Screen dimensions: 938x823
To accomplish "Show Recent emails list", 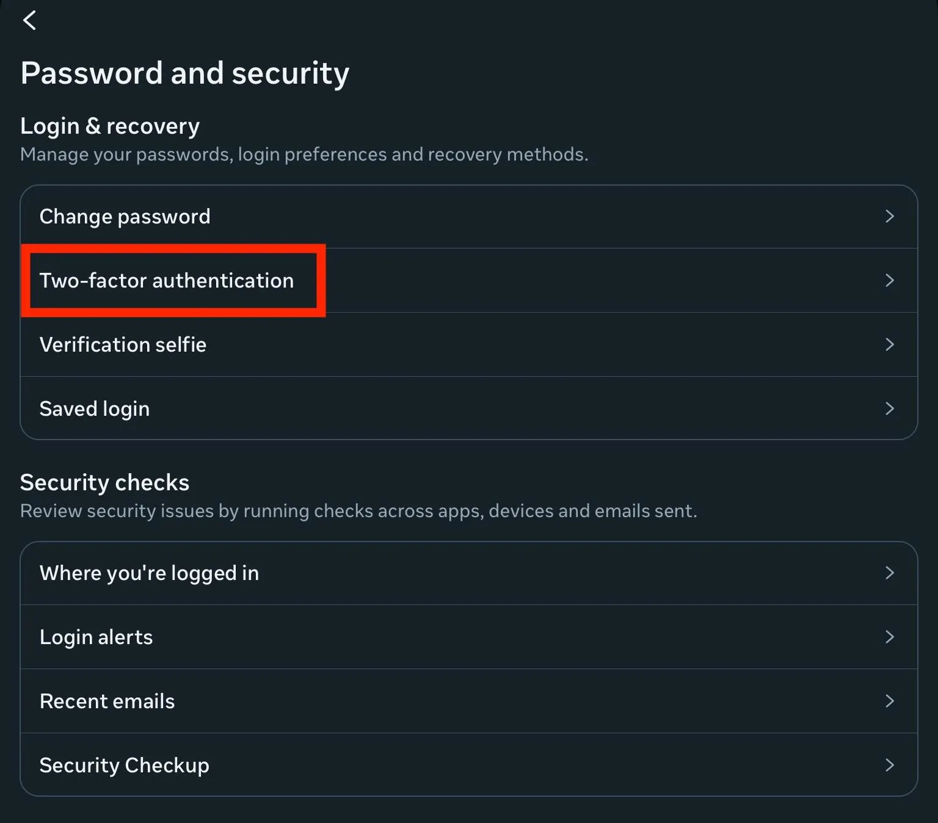I will coord(107,701).
